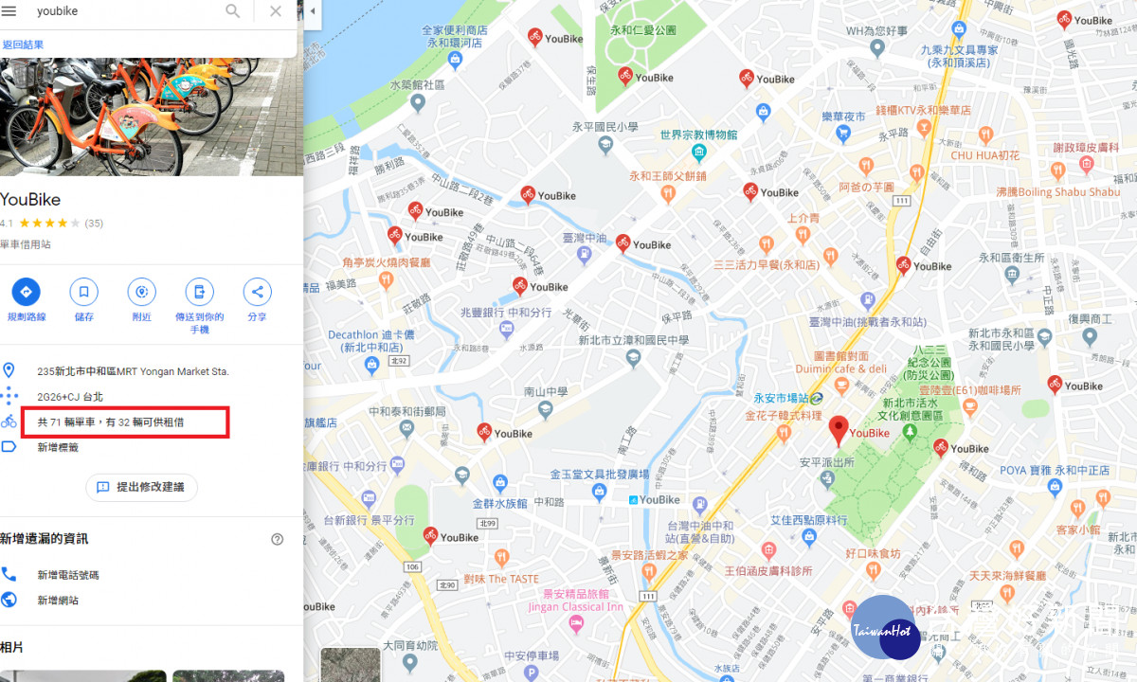Select 新增網站 entry

58,601
